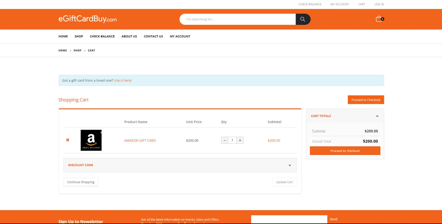Select My Account in main navigation
The image size is (442, 224).
(x=180, y=36)
